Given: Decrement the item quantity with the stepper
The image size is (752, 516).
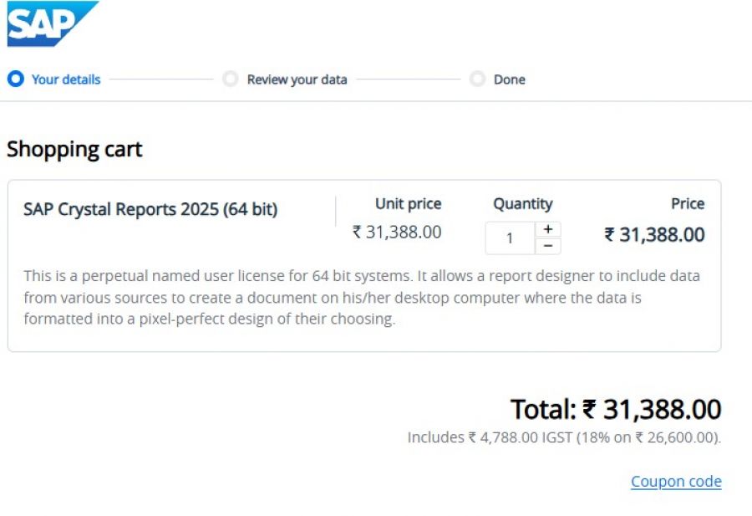Looking at the screenshot, I should pos(550,243).
